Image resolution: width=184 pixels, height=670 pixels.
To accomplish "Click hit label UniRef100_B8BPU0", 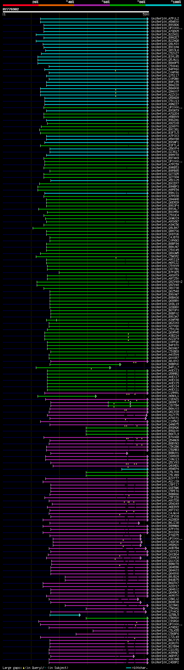I will (x=165, y=364).
